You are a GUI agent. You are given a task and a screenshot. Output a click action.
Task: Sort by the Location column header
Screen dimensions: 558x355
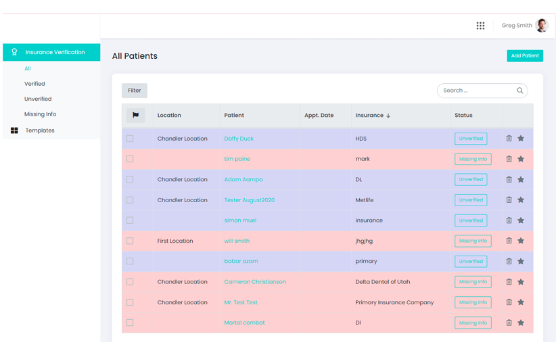tap(169, 115)
